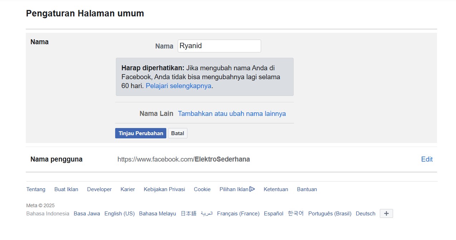This screenshot has height=240, width=456.
Task: Click Tambahkan atau ubah nama lainnya
Action: pos(232,114)
